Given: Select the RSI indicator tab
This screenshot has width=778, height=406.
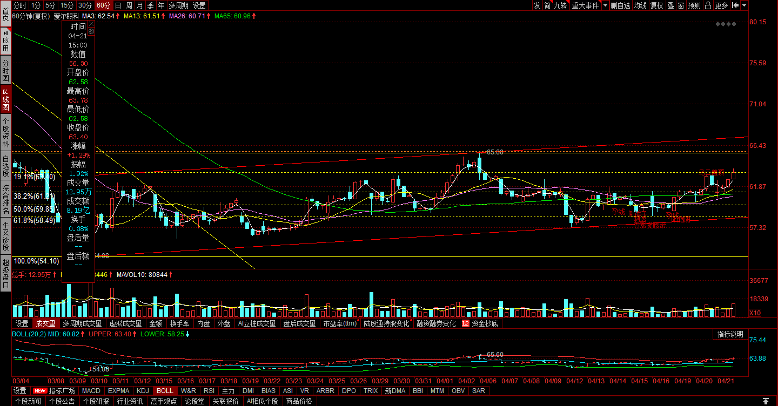Looking at the screenshot, I should 209,391.
